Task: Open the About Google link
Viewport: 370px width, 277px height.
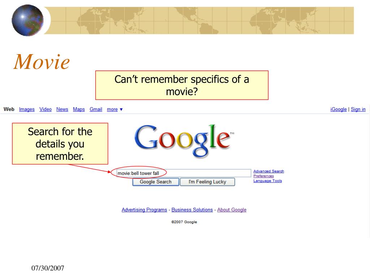Action: pos(232,210)
